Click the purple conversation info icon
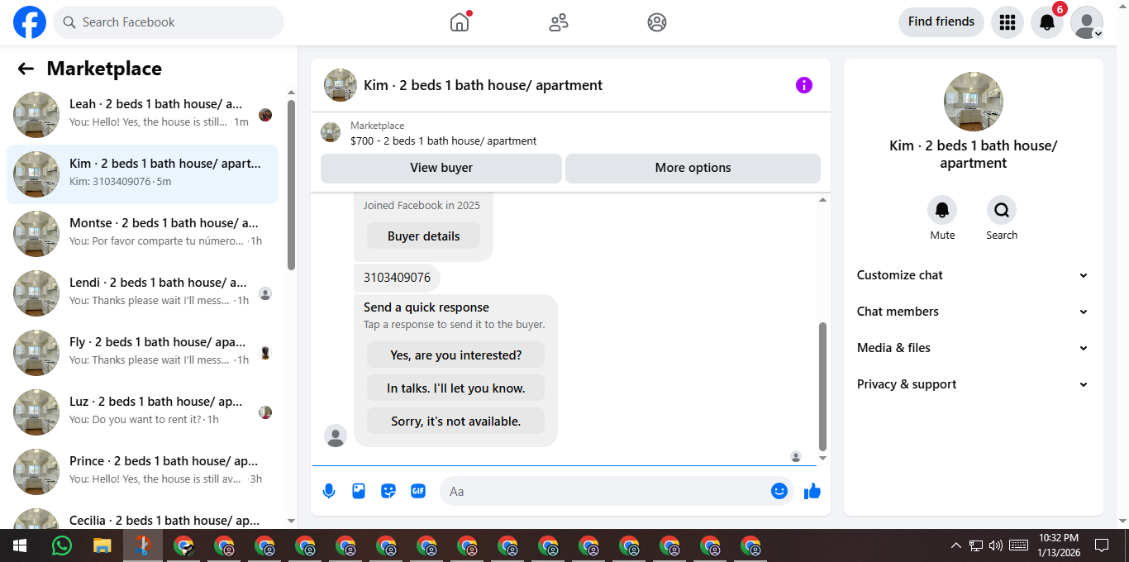Image resolution: width=1129 pixels, height=562 pixels. pyautogui.click(x=804, y=85)
